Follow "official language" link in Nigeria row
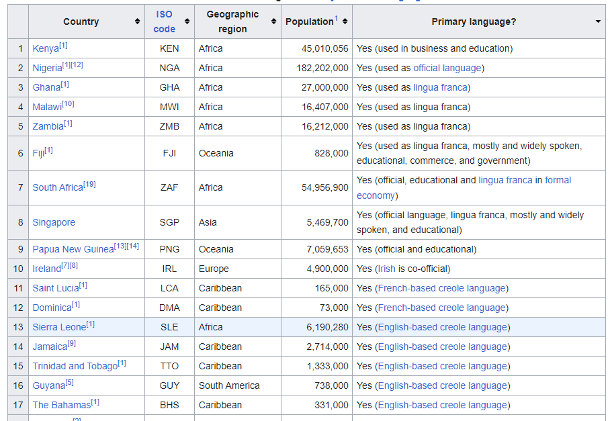The image size is (612, 421). point(447,68)
